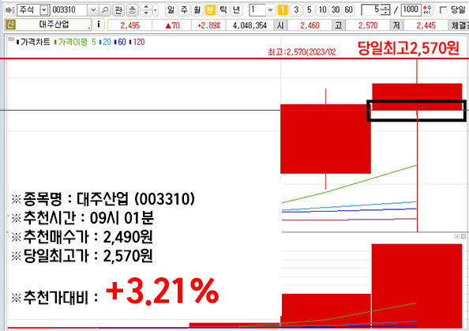Click the 30 minute interval button
Image resolution: width=469 pixels, height=331 pixels.
[x=336, y=10]
